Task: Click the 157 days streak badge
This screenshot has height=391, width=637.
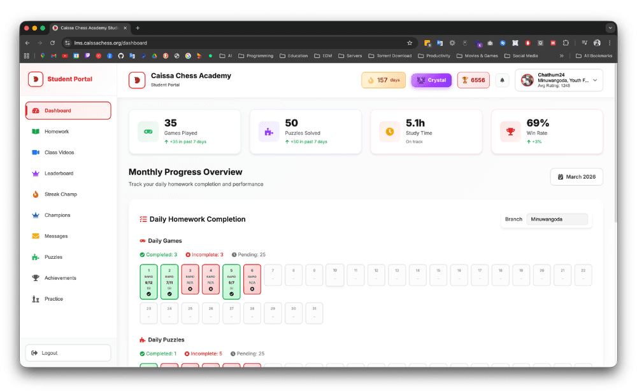Action: (x=383, y=80)
